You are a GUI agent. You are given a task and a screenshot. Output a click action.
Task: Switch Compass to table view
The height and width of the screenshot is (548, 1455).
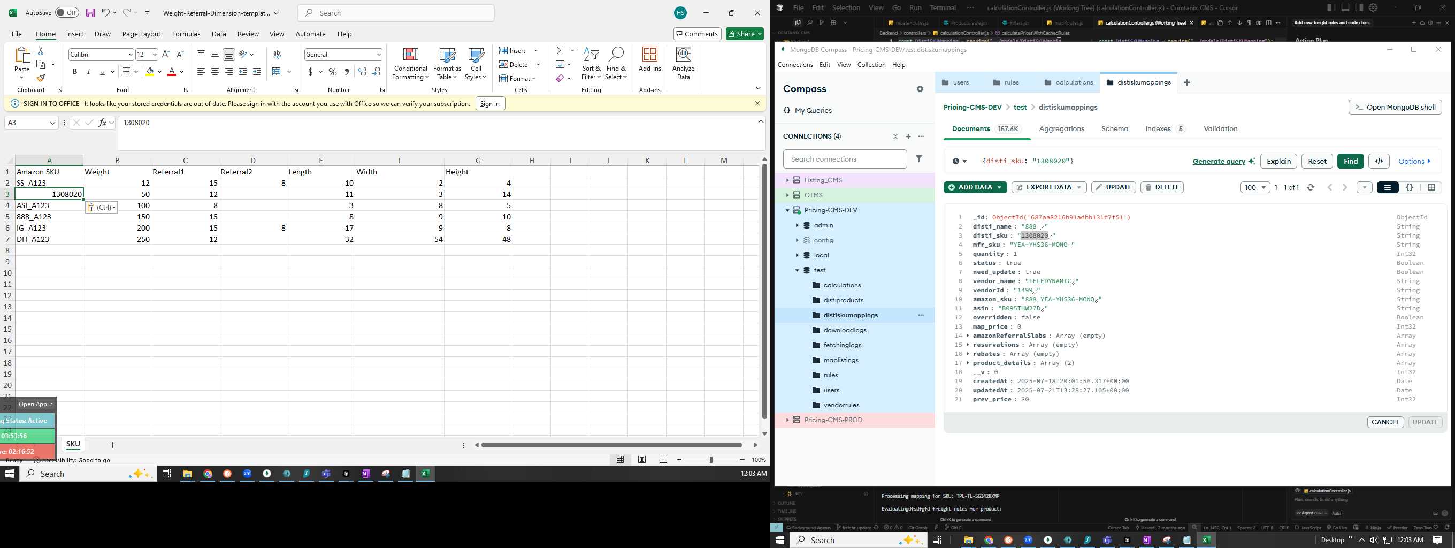pos(1431,187)
